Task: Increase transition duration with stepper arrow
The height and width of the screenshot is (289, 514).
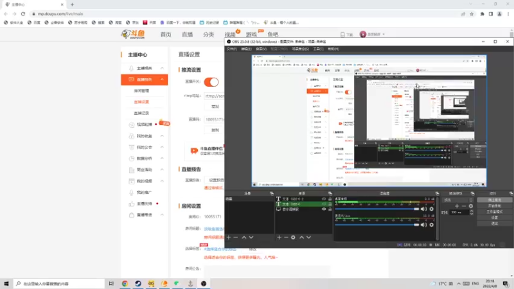Action: coord(472,211)
